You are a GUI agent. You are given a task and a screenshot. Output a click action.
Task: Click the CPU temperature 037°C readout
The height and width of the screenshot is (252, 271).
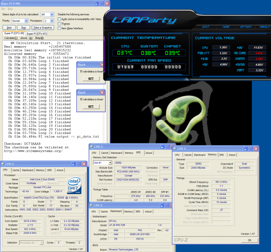pos(124,53)
